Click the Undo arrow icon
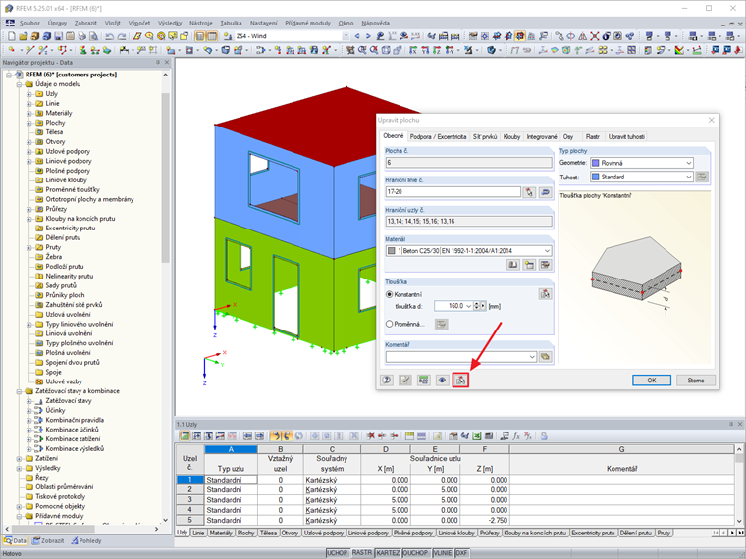The width and height of the screenshot is (746, 559). (109, 36)
